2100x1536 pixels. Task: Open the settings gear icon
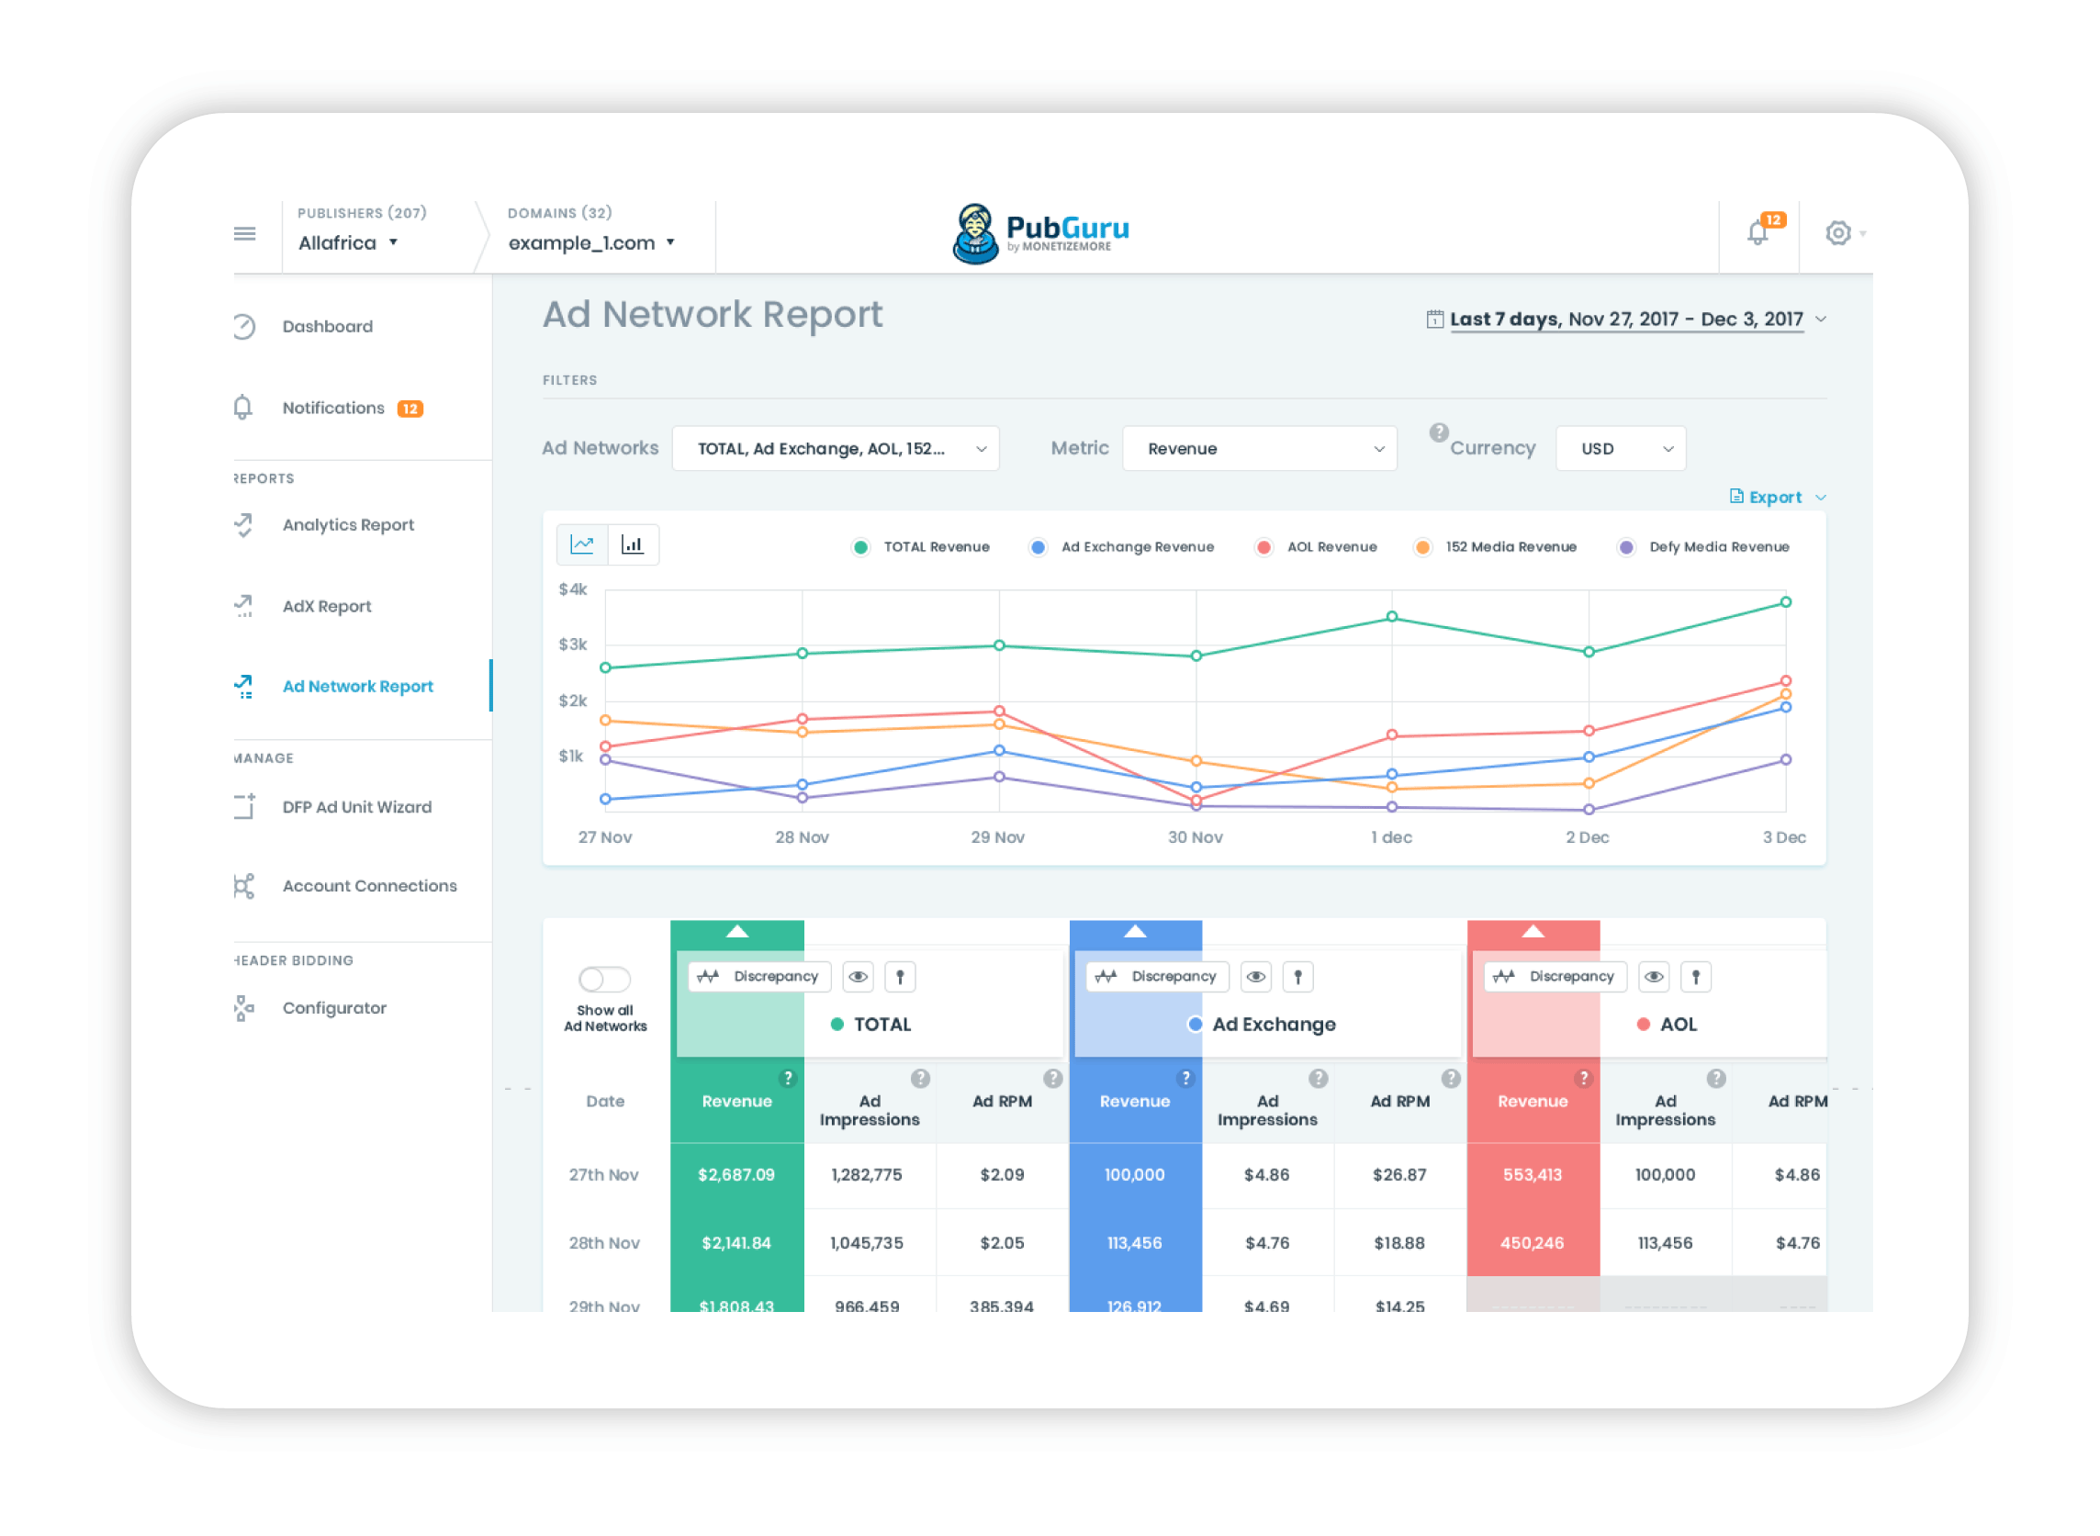[x=1837, y=232]
